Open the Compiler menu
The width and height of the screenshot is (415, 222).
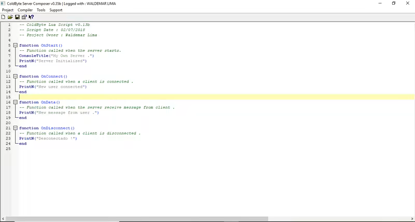[x=25, y=10]
